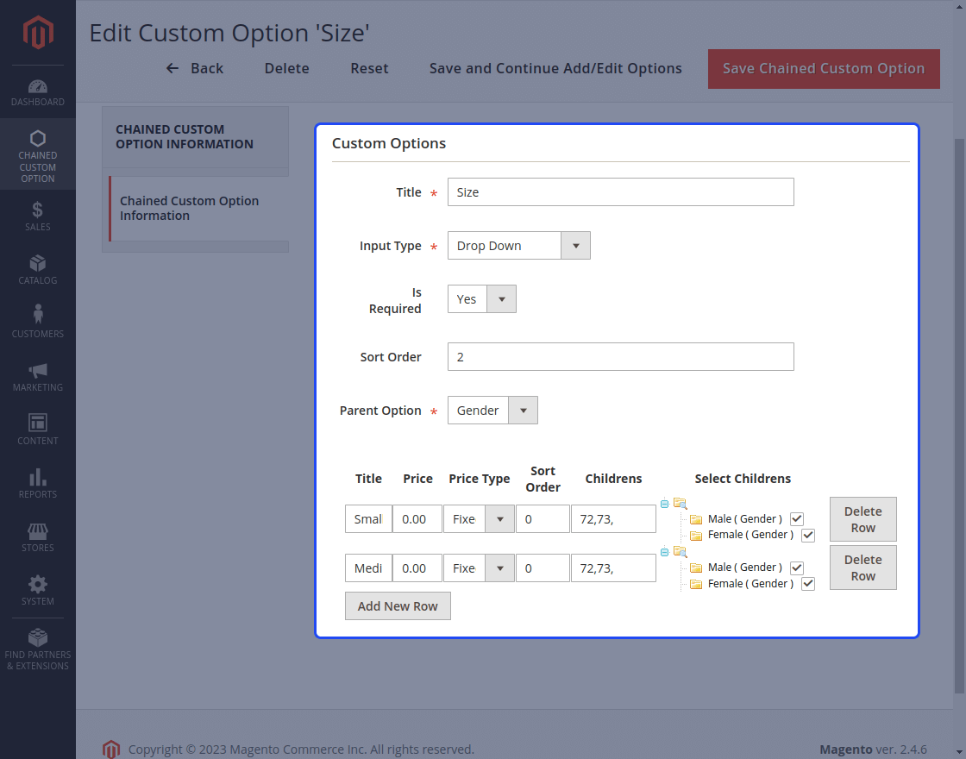966x759 pixels.
Task: Click root folder icon in Medium row tree
Action: click(x=681, y=551)
